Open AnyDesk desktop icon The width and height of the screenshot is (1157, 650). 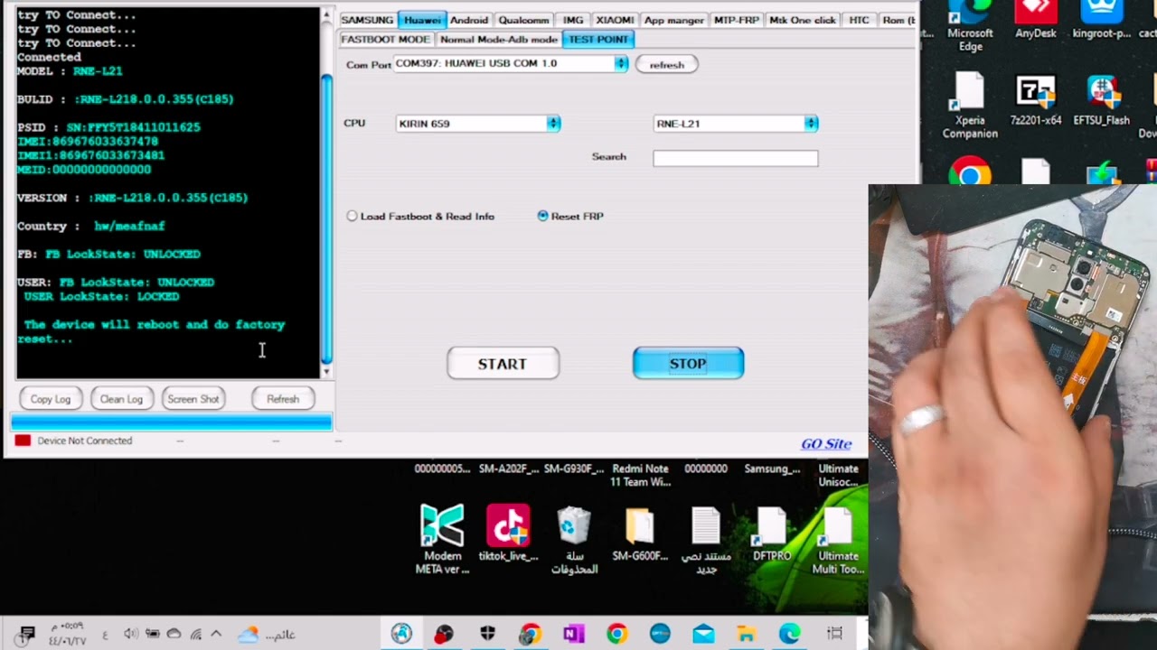1036,20
